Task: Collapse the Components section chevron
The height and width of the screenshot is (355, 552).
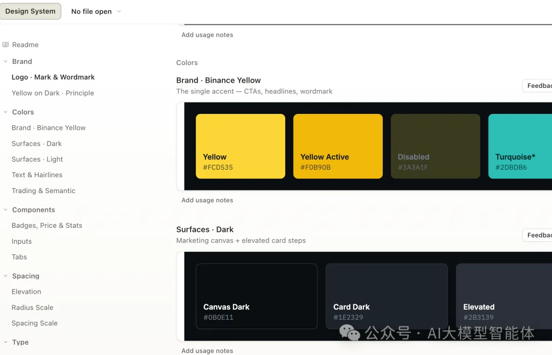Action: (x=5, y=210)
